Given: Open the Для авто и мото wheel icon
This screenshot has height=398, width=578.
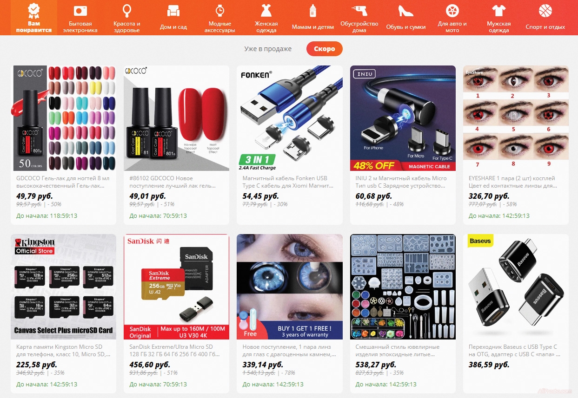Looking at the screenshot, I should click(452, 11).
